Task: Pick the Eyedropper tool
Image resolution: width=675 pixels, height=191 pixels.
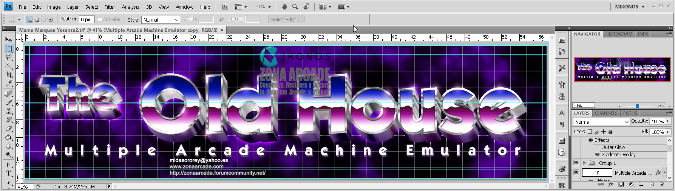Action: (9, 84)
